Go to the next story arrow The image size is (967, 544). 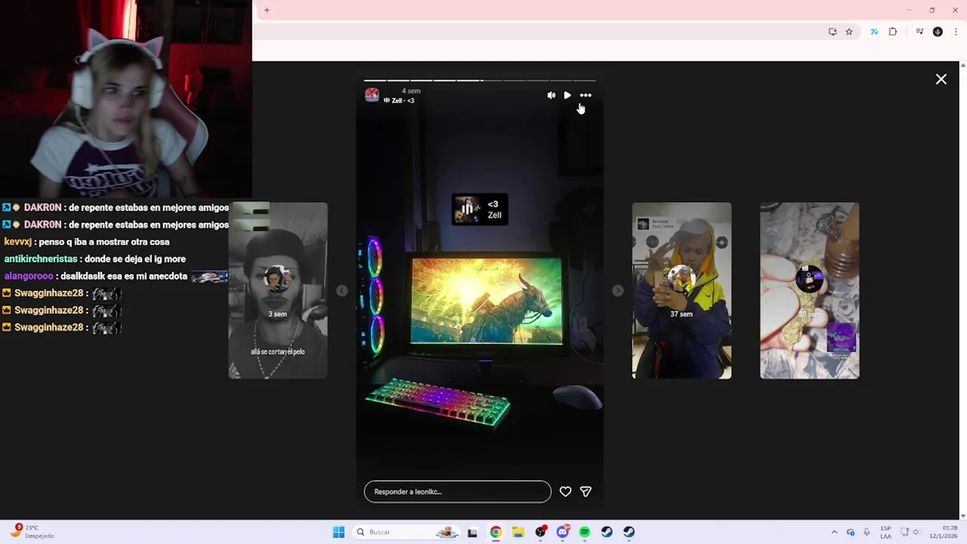tap(618, 291)
